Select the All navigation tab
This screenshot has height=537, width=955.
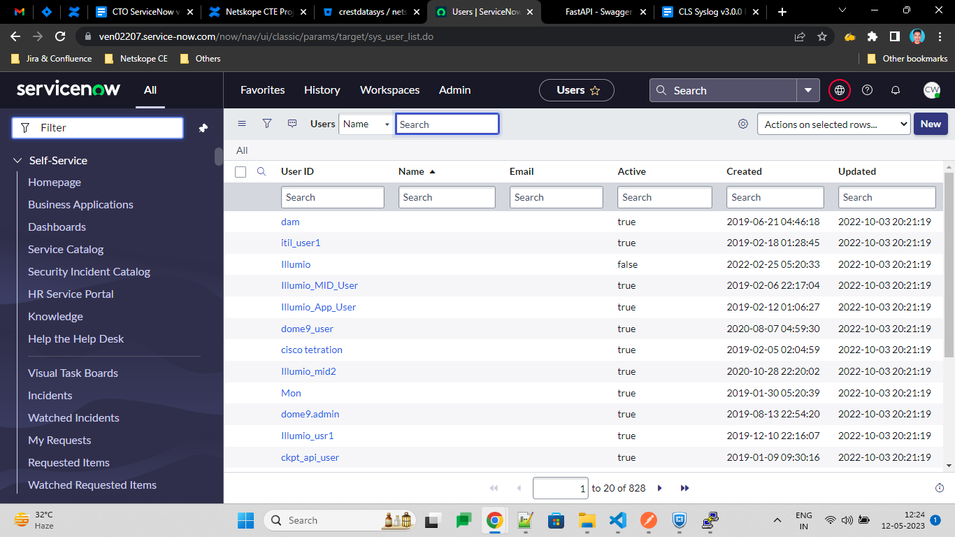click(x=150, y=90)
